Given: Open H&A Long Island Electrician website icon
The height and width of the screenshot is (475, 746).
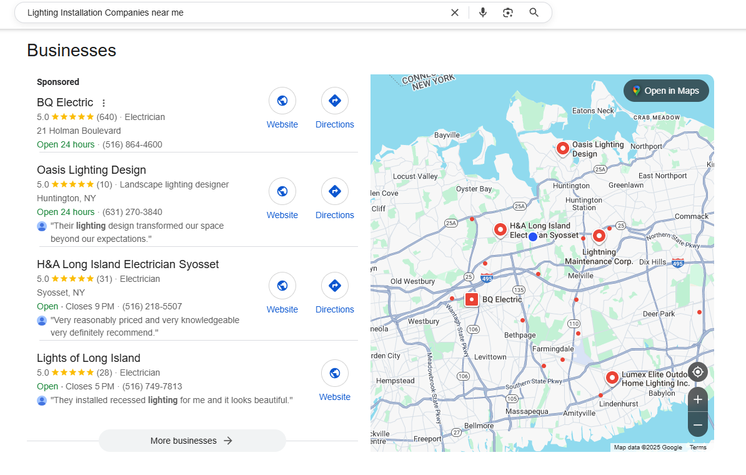Looking at the screenshot, I should pos(282,286).
